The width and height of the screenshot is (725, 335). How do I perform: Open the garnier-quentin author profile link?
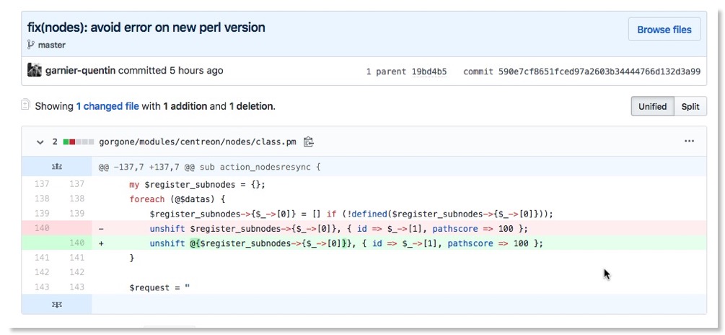pyautogui.click(x=80, y=71)
